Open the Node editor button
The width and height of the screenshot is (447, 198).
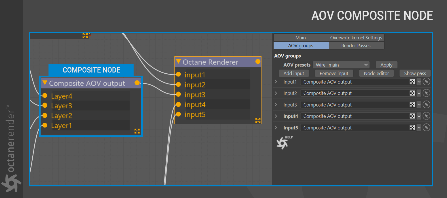coord(377,73)
